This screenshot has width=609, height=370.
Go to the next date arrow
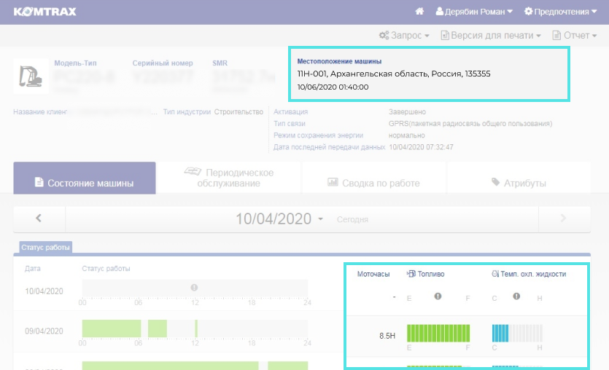pyautogui.click(x=564, y=219)
